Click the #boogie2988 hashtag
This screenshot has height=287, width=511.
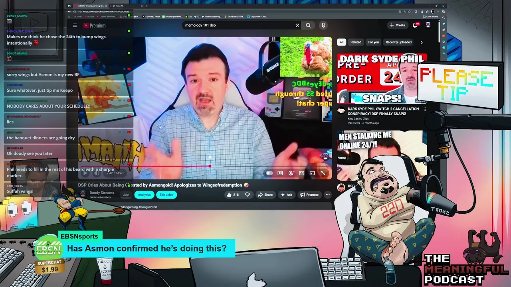(x=148, y=207)
